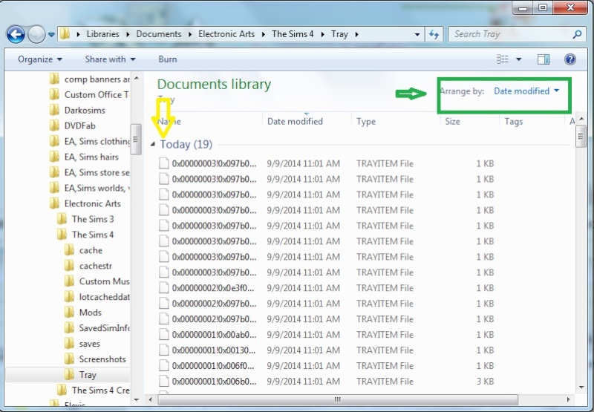Select the 3 KB 0x00000001!0x006b0... file icon
The image size is (594, 412).
pos(163,381)
